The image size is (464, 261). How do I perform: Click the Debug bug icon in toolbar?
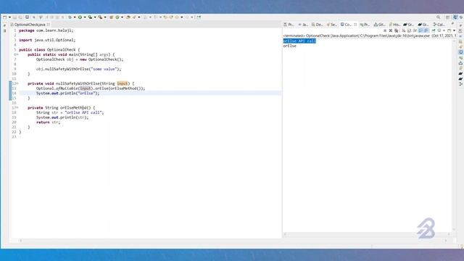pos(70,17)
